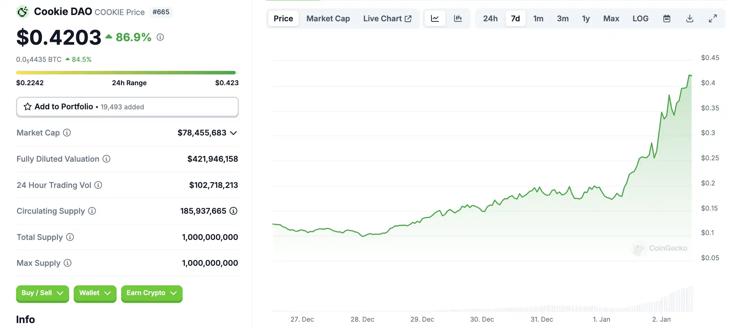729x329 pixels.
Task: Open the Buy / Sell dropdown
Action: [x=42, y=293]
